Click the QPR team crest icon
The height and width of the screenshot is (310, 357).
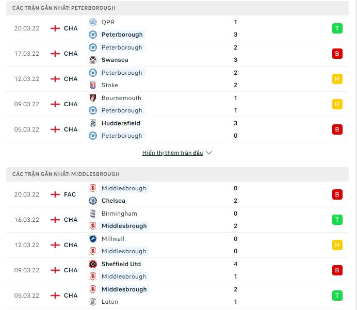tap(93, 22)
